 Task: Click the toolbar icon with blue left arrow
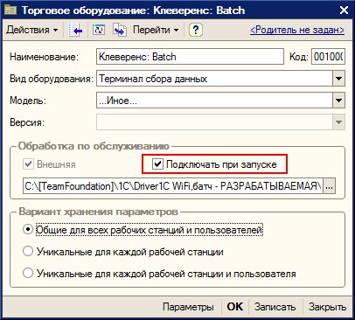(x=75, y=30)
